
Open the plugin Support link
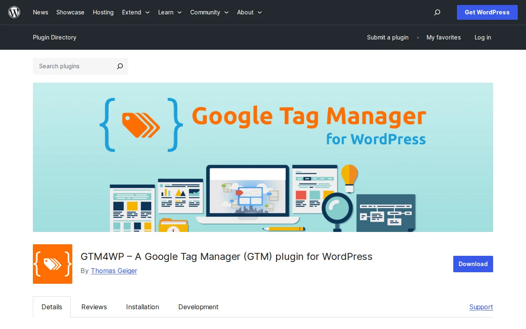click(481, 307)
